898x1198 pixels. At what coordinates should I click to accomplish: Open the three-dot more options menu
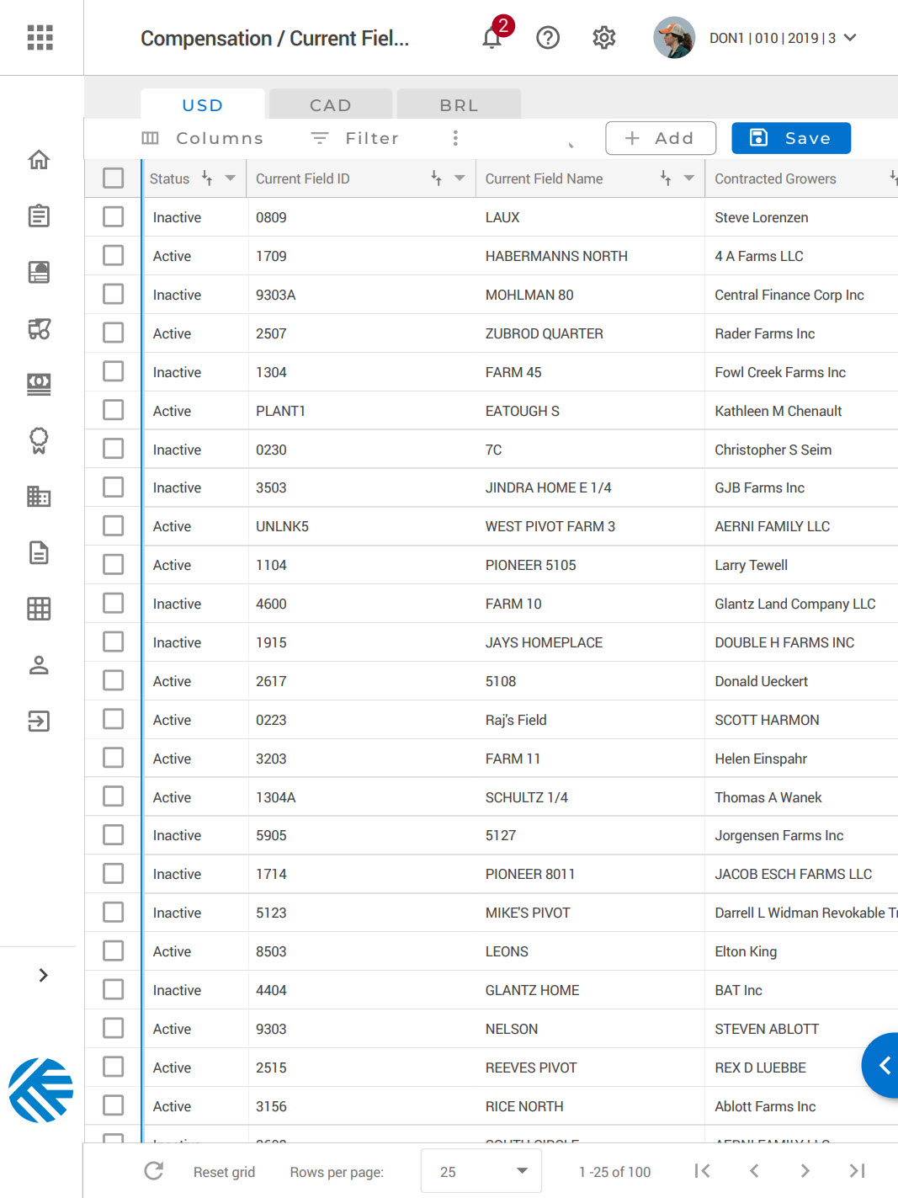455,138
